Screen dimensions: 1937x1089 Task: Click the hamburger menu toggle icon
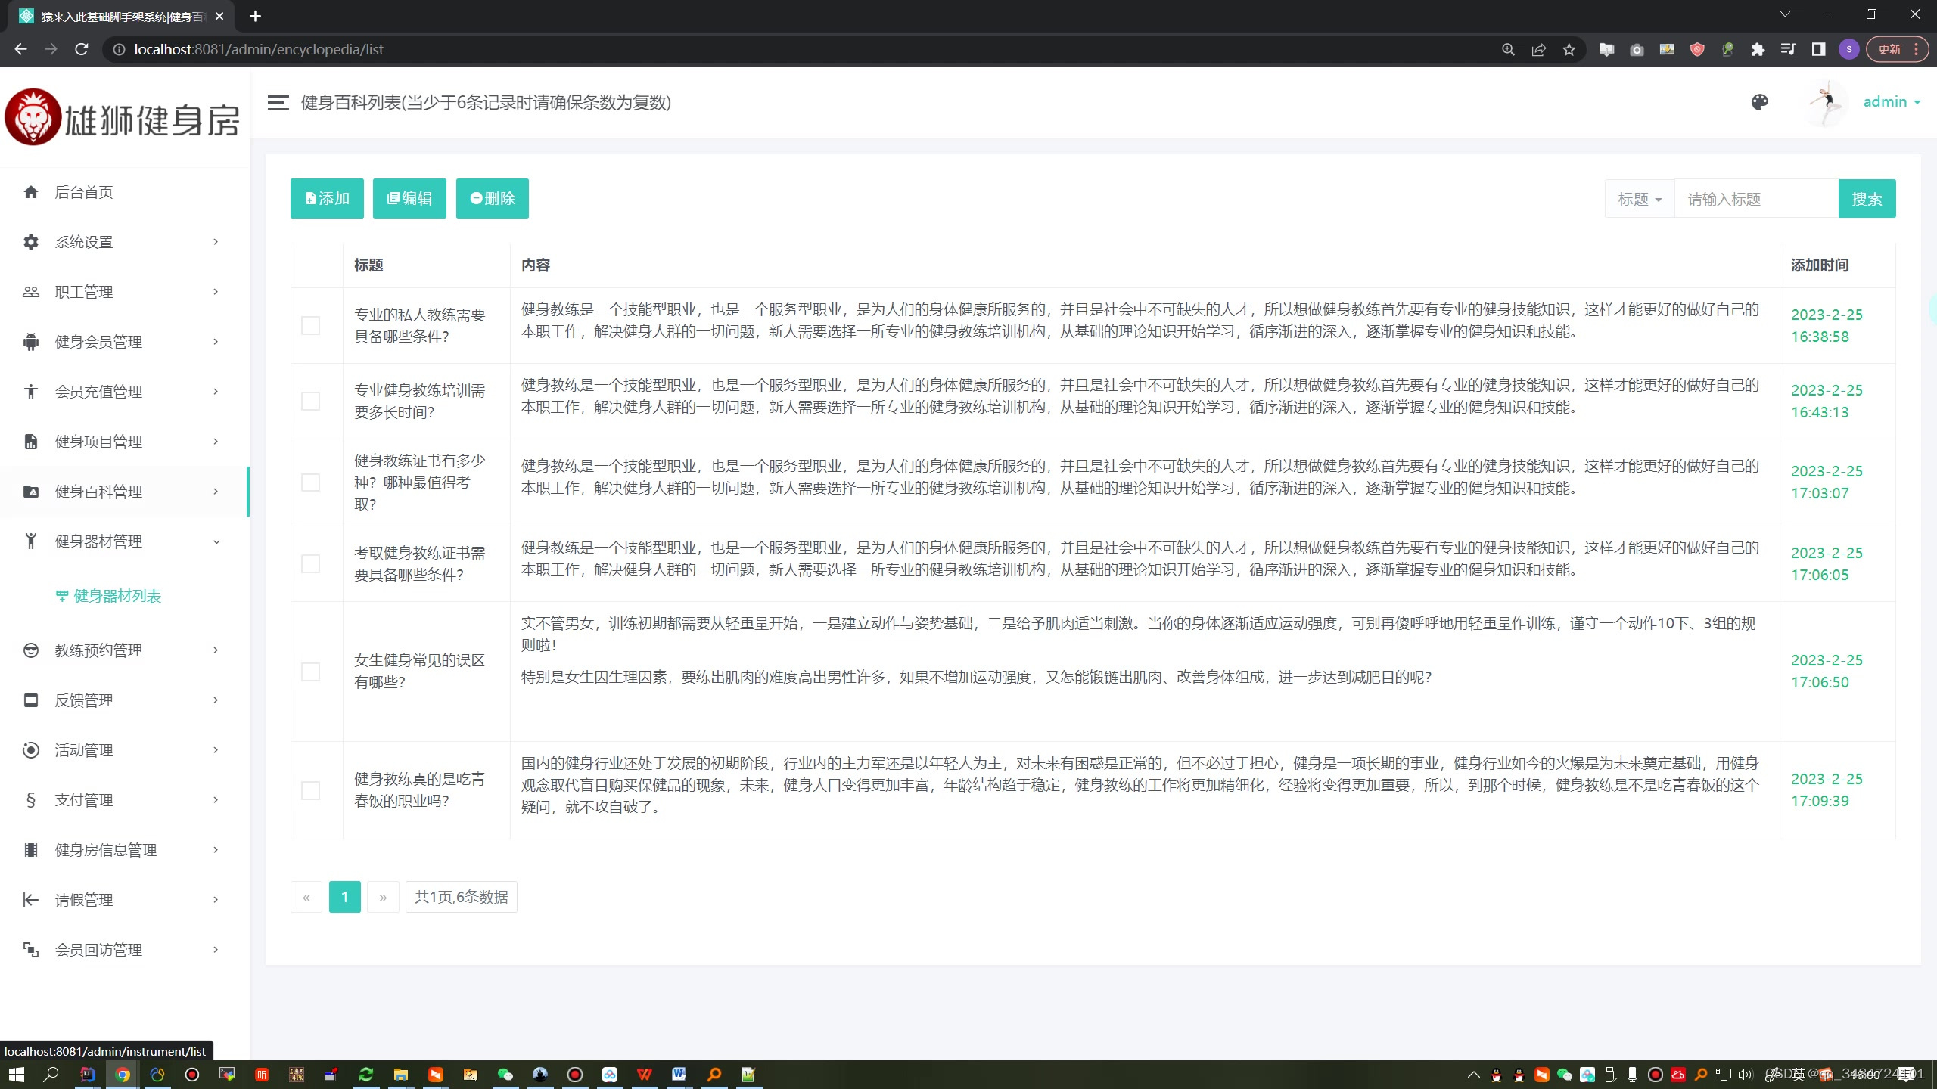tap(278, 102)
